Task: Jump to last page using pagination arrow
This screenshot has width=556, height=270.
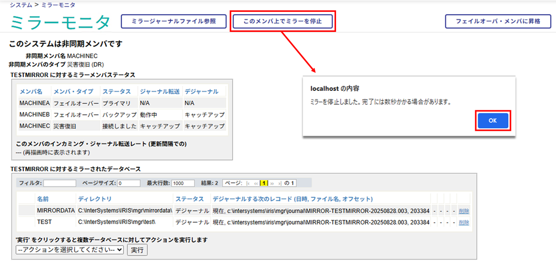Action: pyautogui.click(x=279, y=183)
